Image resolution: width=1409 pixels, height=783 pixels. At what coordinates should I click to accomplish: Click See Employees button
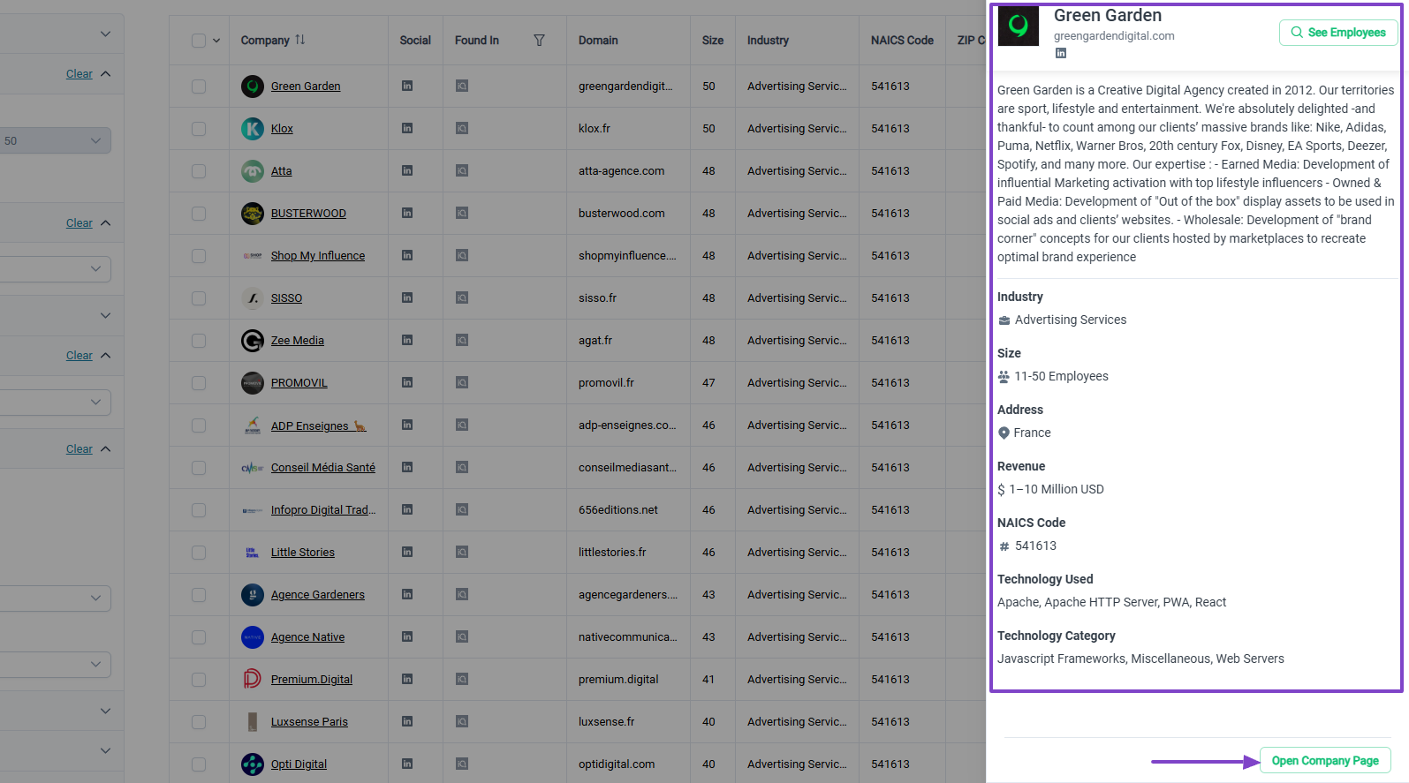1338,33
